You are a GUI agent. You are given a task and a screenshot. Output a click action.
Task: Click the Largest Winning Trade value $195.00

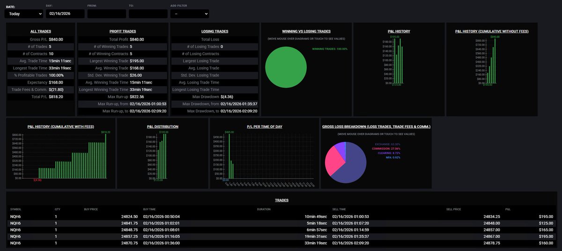click(x=137, y=61)
